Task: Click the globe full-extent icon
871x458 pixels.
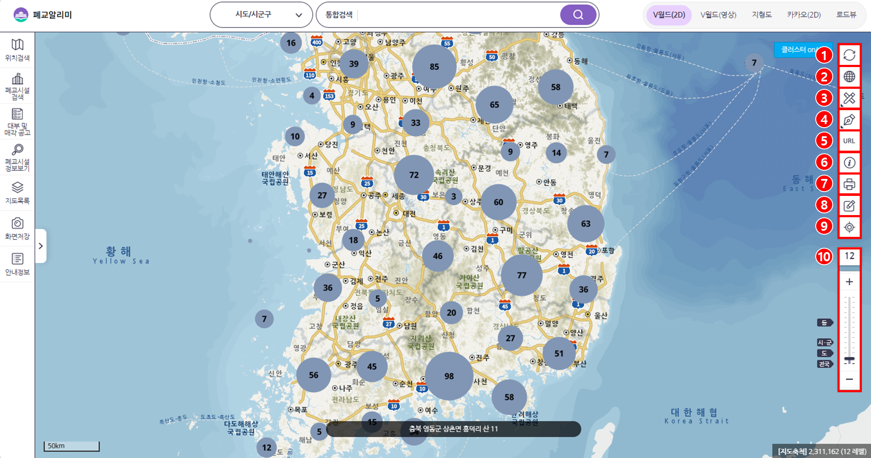Action: [x=849, y=77]
